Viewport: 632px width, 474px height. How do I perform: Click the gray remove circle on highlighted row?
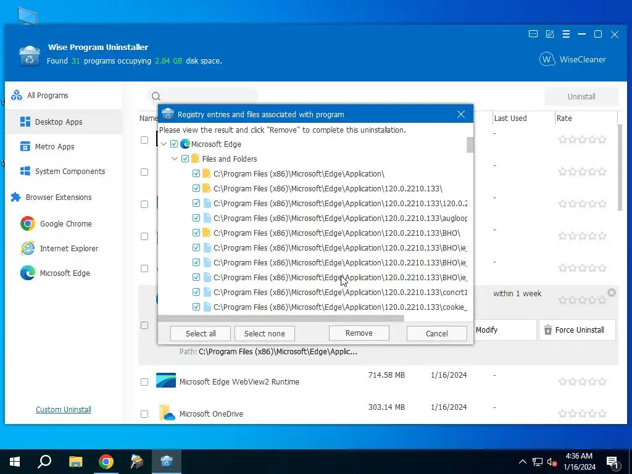[x=612, y=293]
